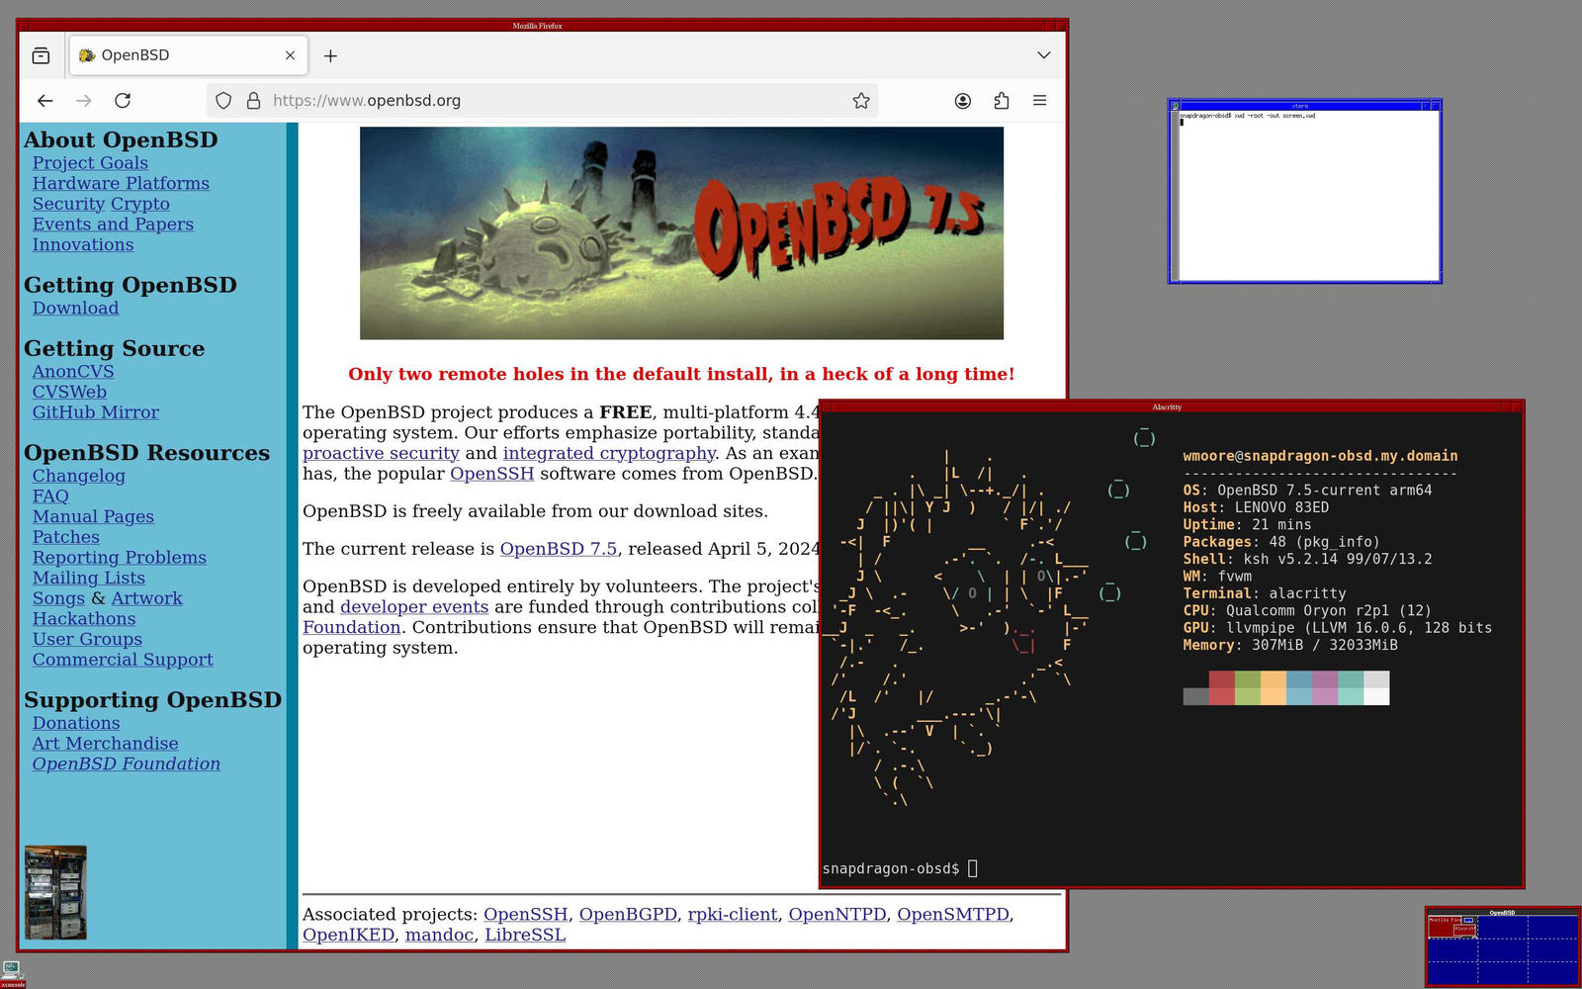Screen dimensions: 1582x989
Task: Open the Extensions puzzle icon
Action: pos(1002,101)
